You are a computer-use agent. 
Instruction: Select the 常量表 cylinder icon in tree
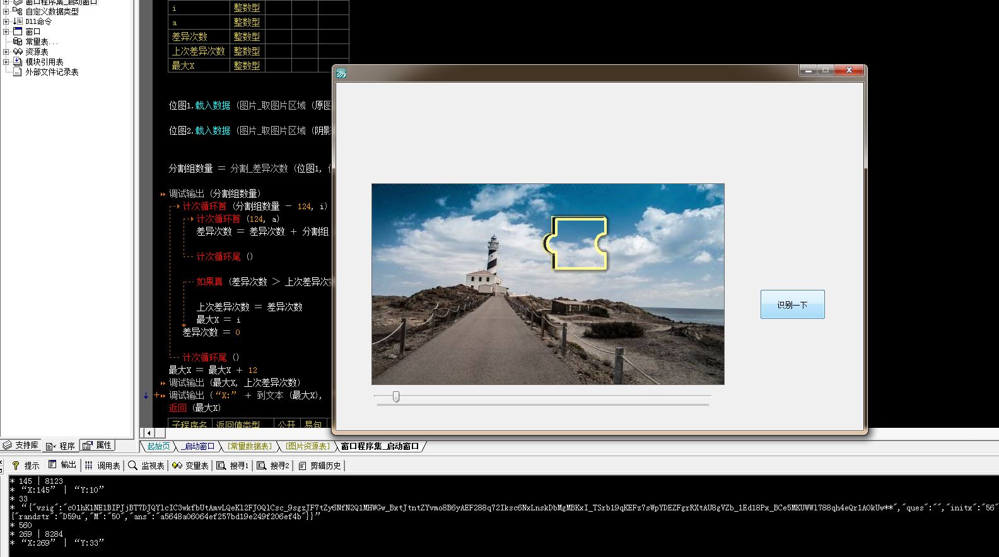point(18,42)
